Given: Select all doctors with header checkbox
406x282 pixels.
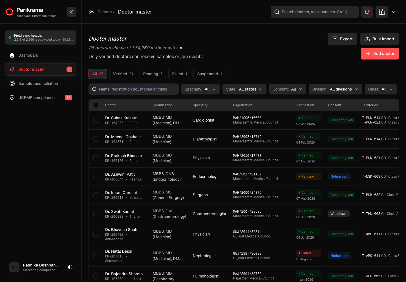Looking at the screenshot, I should click(96, 105).
